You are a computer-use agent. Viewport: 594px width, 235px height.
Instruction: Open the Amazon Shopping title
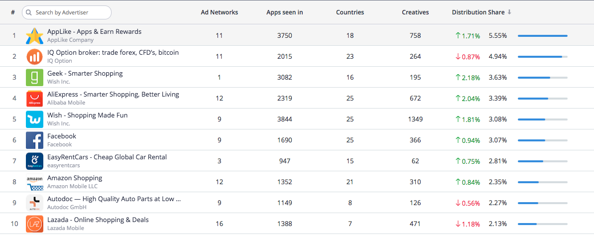click(x=75, y=178)
